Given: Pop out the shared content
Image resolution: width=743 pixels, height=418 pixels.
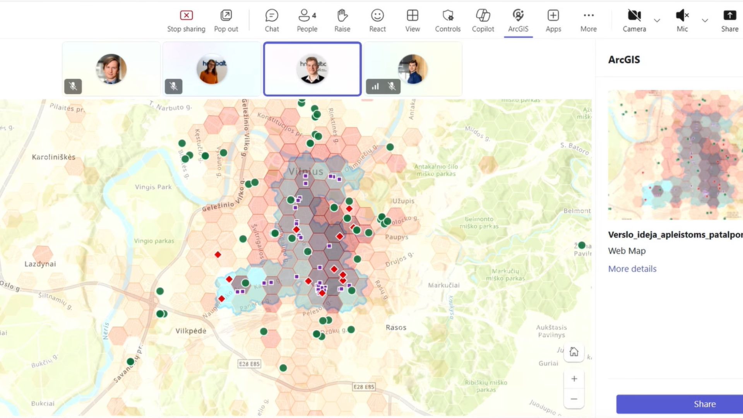Looking at the screenshot, I should click(226, 21).
